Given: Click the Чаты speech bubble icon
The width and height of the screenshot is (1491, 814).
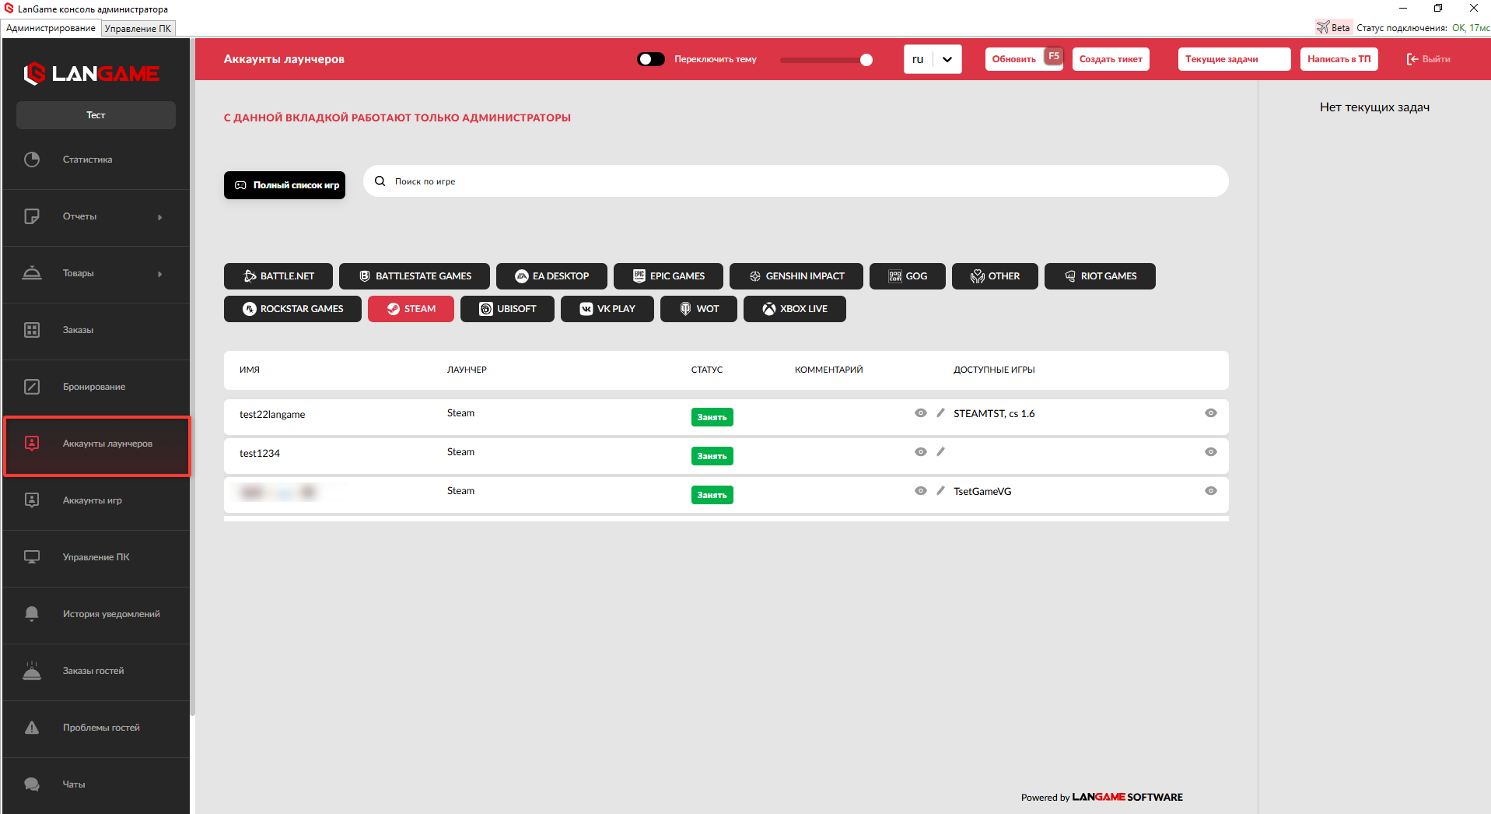Looking at the screenshot, I should point(32,784).
